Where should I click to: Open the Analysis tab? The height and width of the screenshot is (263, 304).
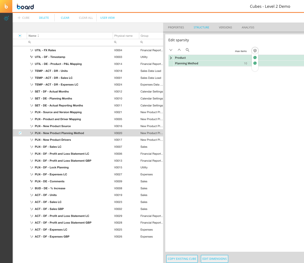(x=248, y=27)
